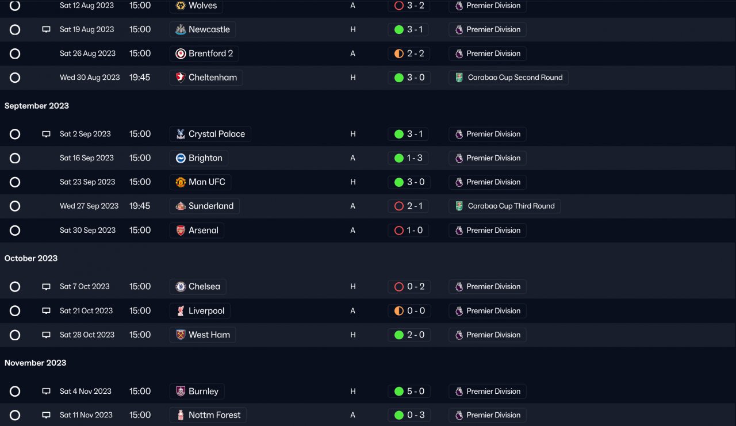
Task: Select the radio circle for Brentford 2 fixture
Action: click(15, 54)
